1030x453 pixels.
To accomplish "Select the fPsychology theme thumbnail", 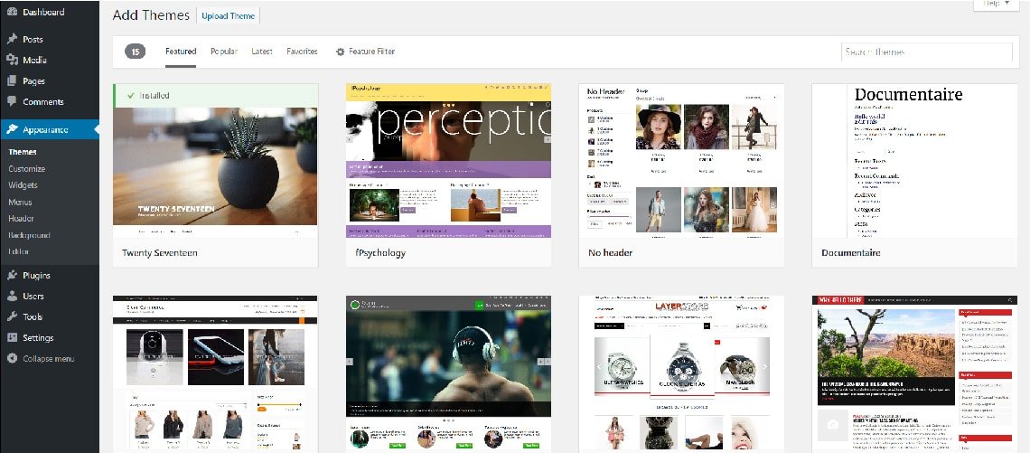I will click(x=449, y=161).
